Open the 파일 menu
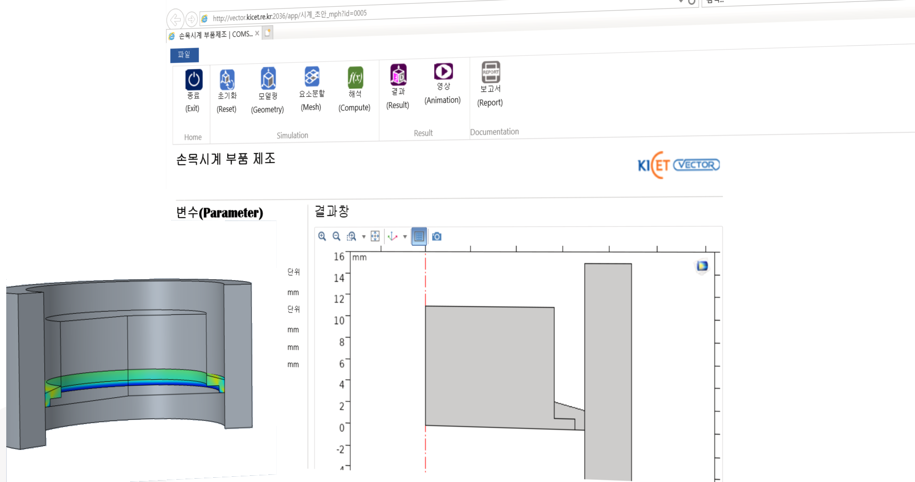The image size is (915, 482). [184, 55]
